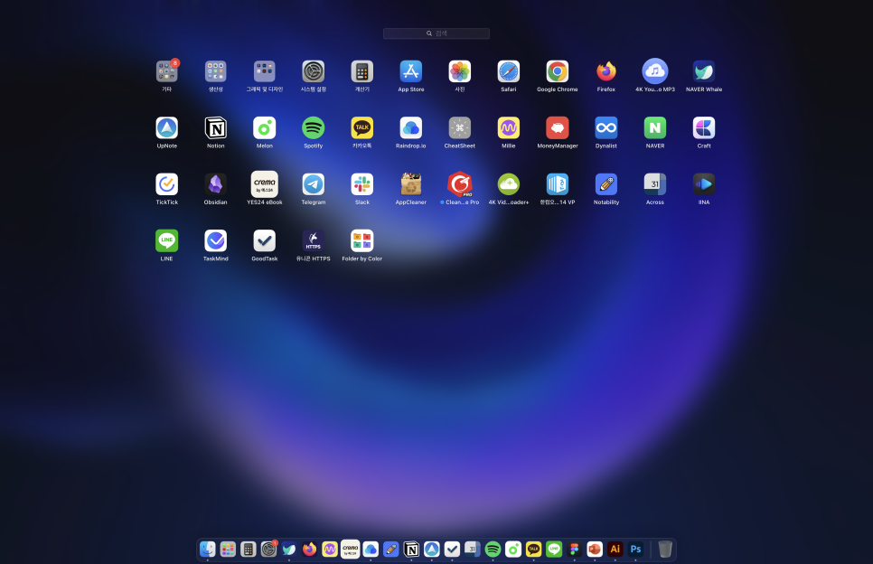Open the Trash in the Dock

point(665,550)
